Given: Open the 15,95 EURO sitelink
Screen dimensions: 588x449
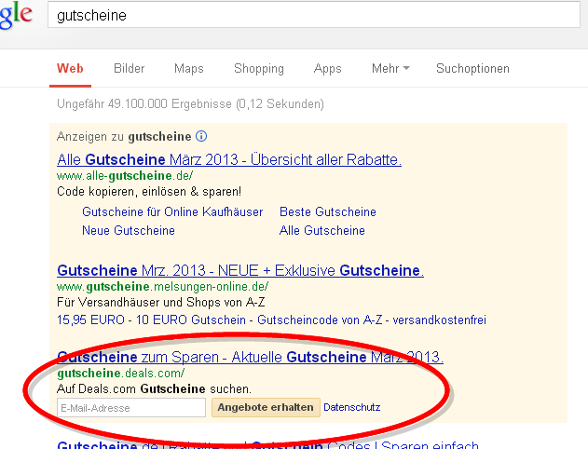Looking at the screenshot, I should (x=90, y=320).
